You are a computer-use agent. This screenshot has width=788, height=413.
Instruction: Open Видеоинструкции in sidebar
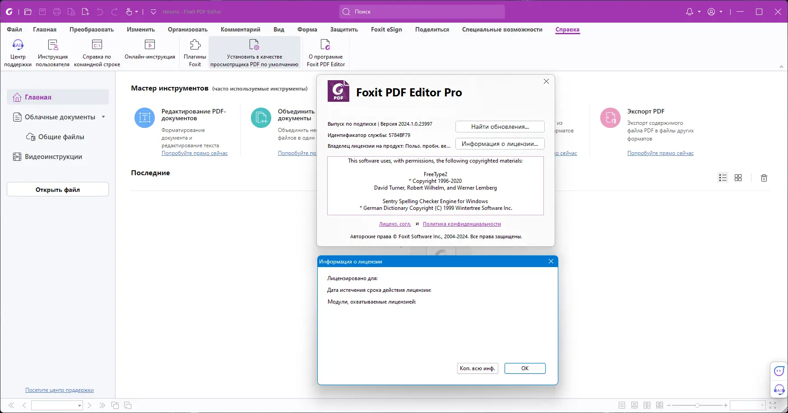47,157
